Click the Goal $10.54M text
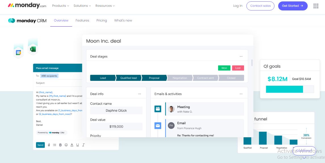The height and width of the screenshot is (163, 325). pyautogui.click(x=301, y=79)
